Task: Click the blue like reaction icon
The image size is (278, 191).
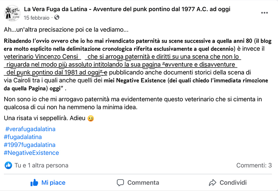Action: [8, 165]
